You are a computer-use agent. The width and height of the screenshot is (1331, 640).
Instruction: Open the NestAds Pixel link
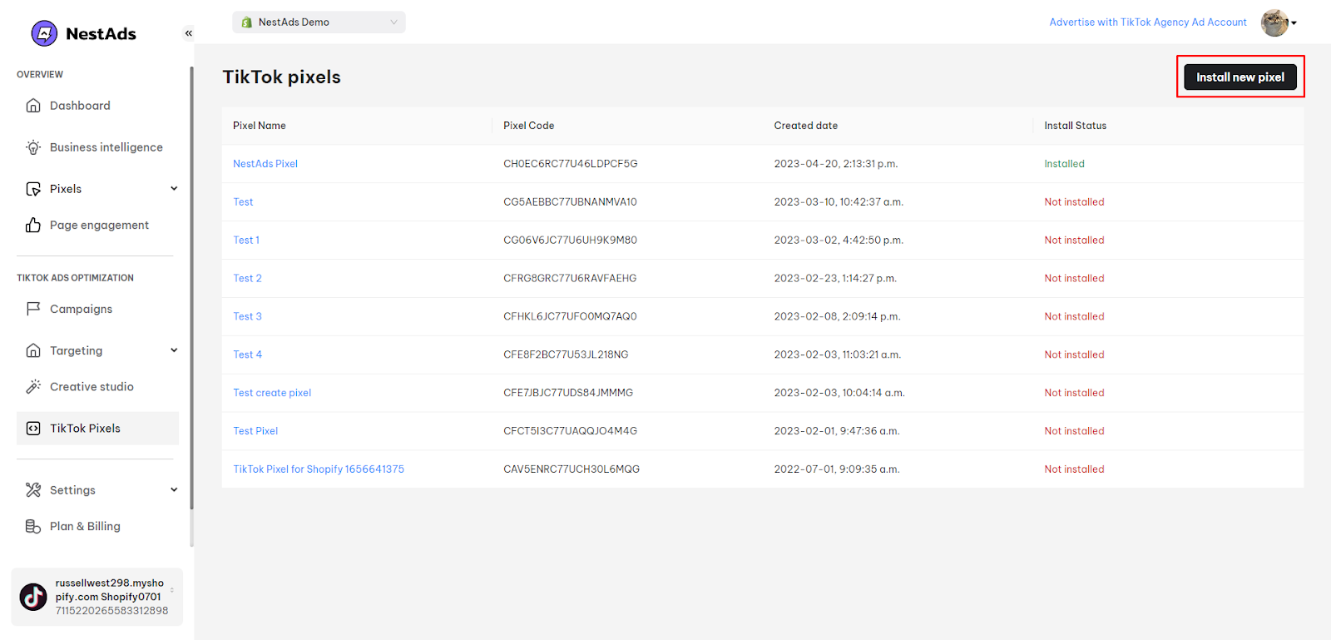[x=265, y=164]
